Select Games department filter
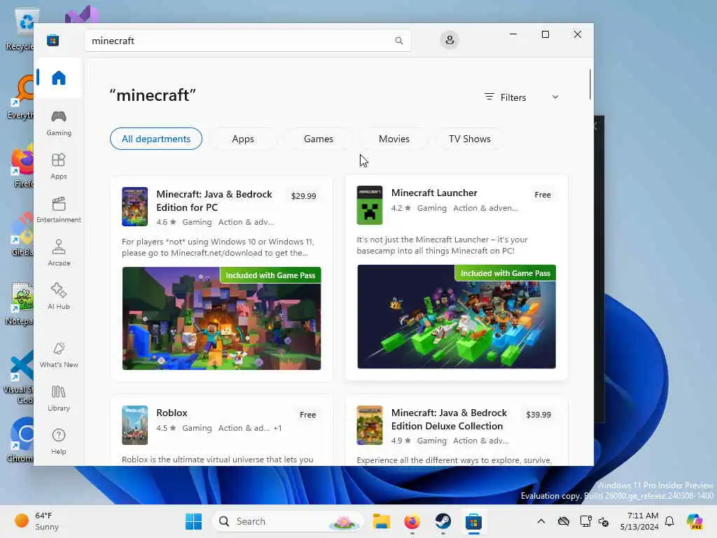717x538 pixels. pyautogui.click(x=319, y=139)
